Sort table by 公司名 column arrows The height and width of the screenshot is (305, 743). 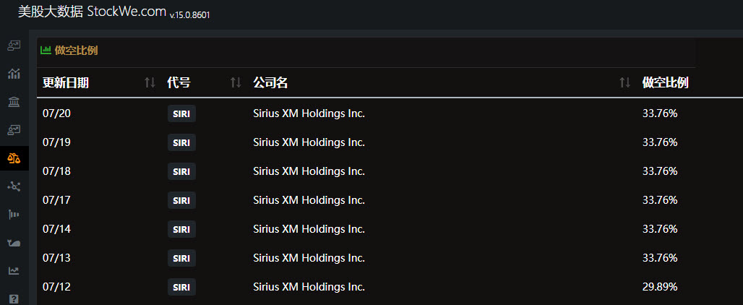pyautogui.click(x=625, y=83)
